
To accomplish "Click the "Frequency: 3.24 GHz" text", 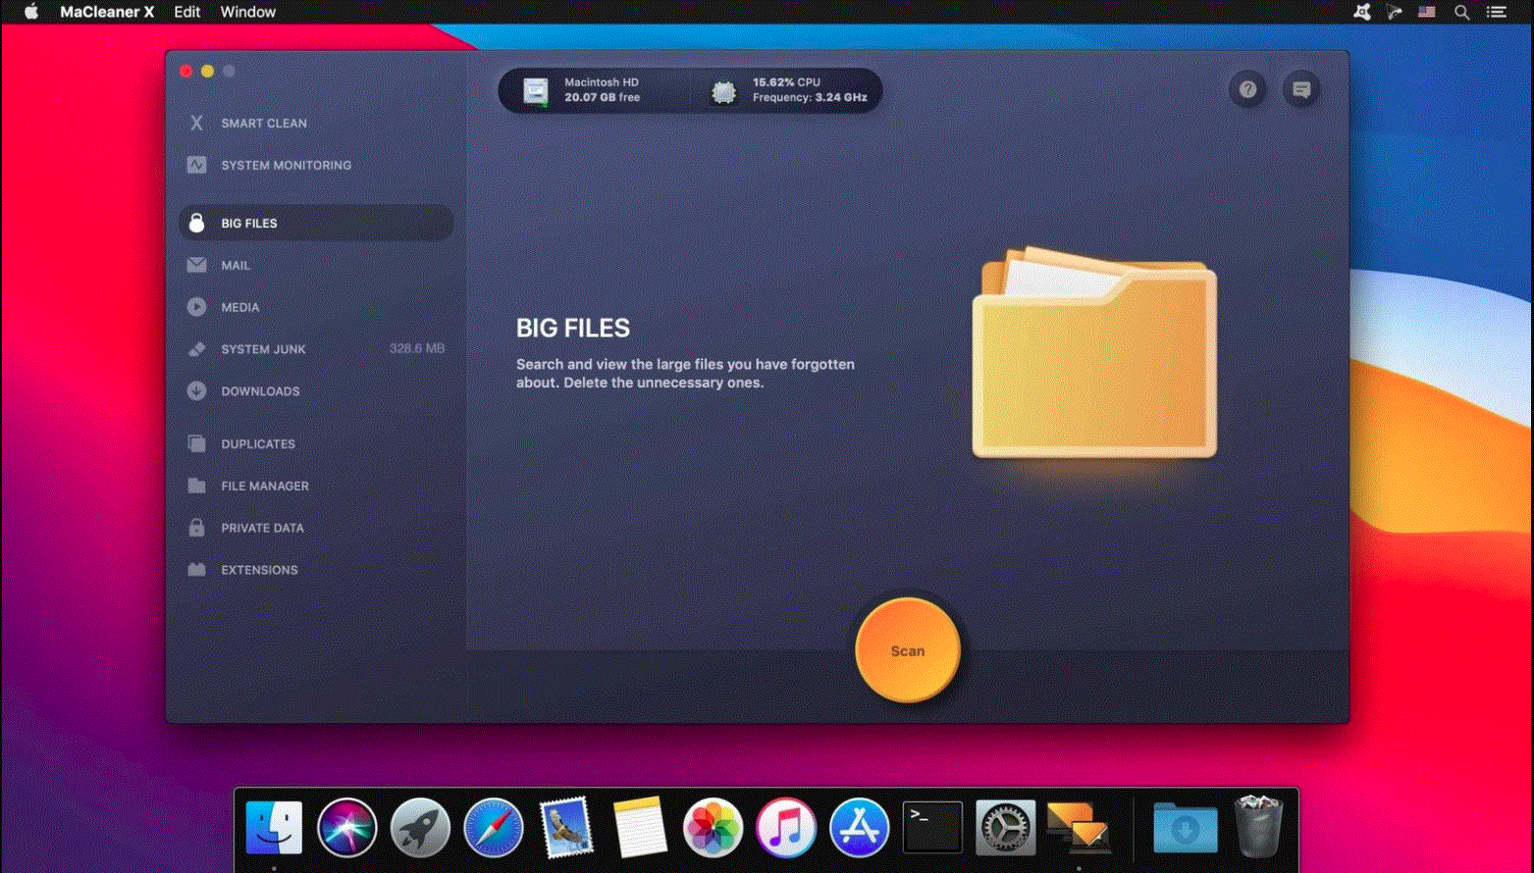I will pos(810,97).
